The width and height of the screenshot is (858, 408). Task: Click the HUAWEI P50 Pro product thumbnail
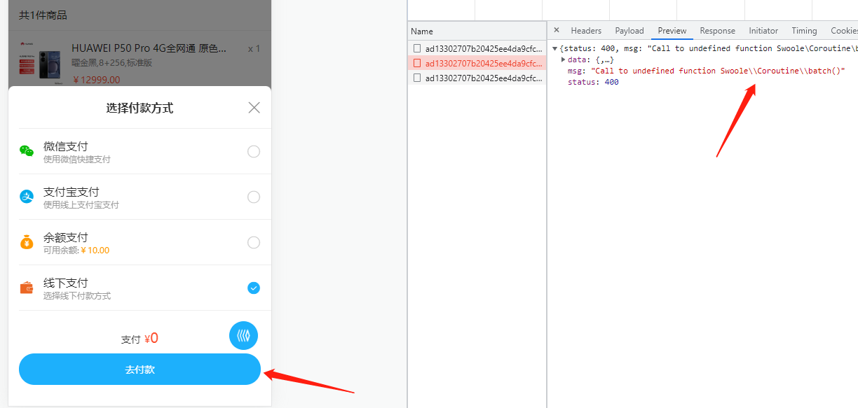[x=41, y=62]
